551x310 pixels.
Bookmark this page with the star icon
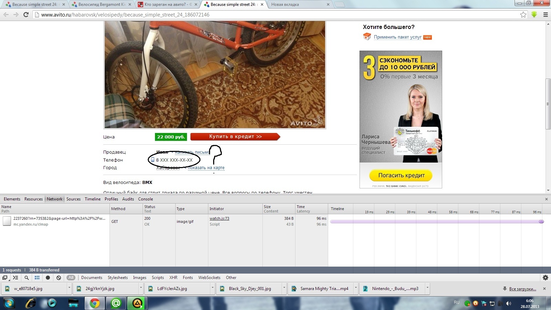coord(523,14)
